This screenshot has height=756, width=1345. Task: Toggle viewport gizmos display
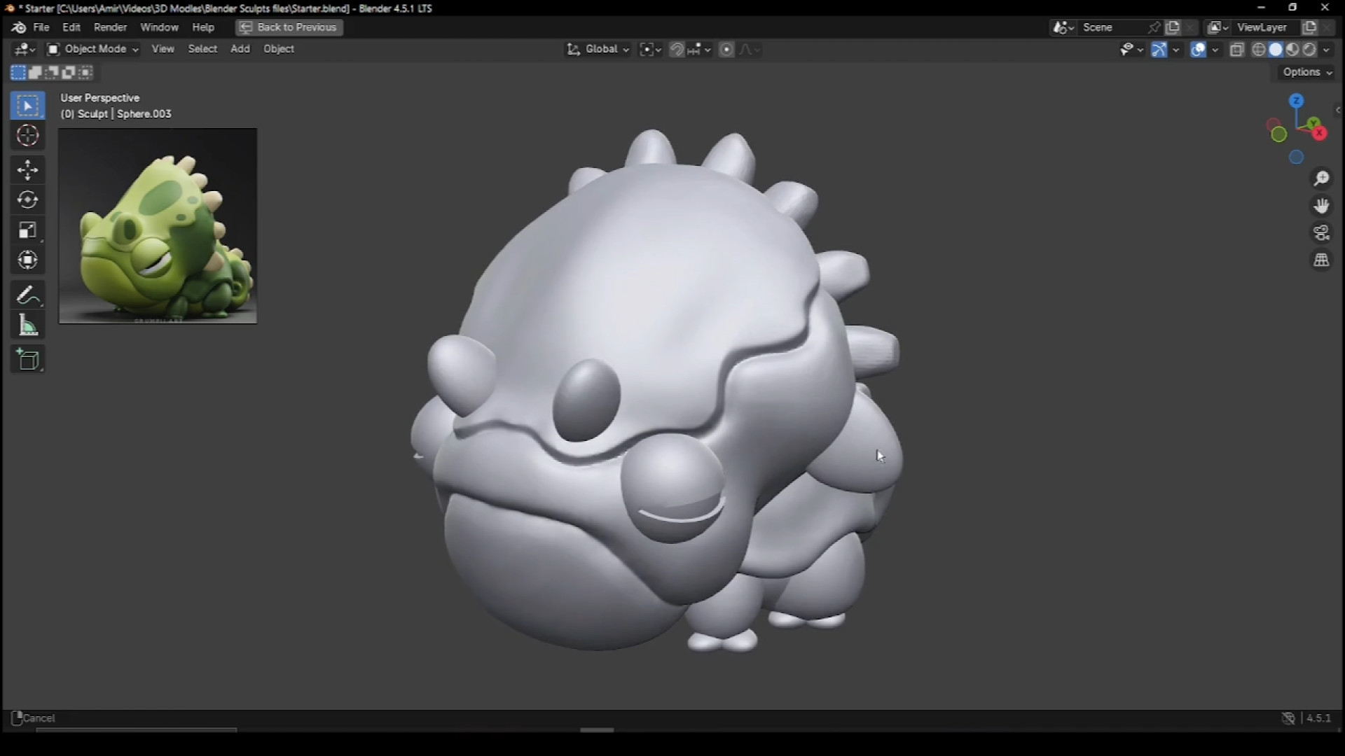tap(1159, 50)
